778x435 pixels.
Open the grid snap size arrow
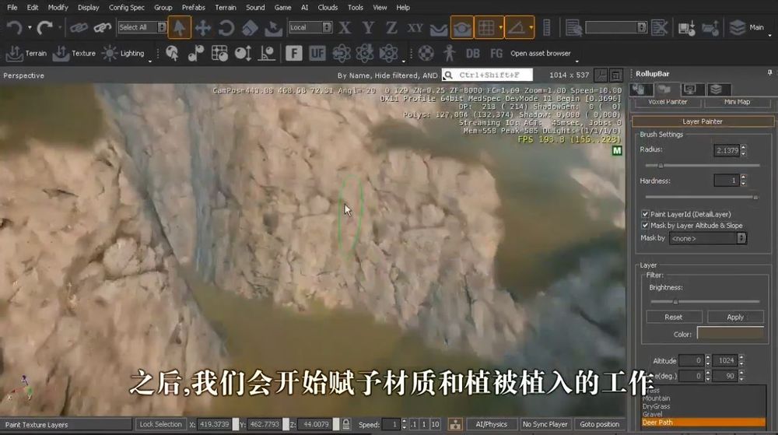(500, 28)
